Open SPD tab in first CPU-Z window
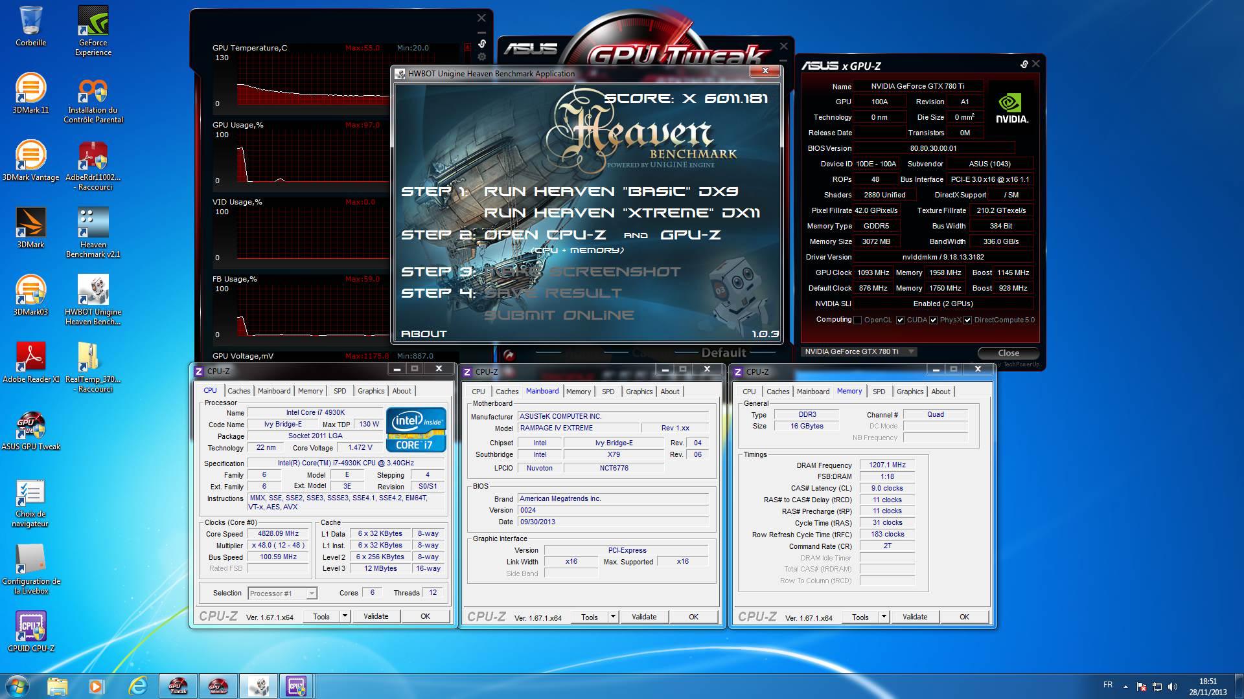 point(340,391)
